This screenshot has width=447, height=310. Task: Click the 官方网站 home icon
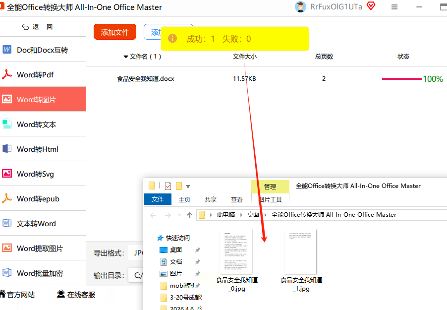pyautogui.click(x=2, y=294)
